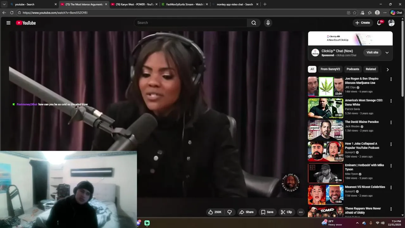
Task: Open the YouTube hamburger guide menu
Action: tap(9, 23)
